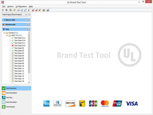This screenshot has width=153, height=115.
Task: Expand the Diners Club panel
Action: pos(28,20)
